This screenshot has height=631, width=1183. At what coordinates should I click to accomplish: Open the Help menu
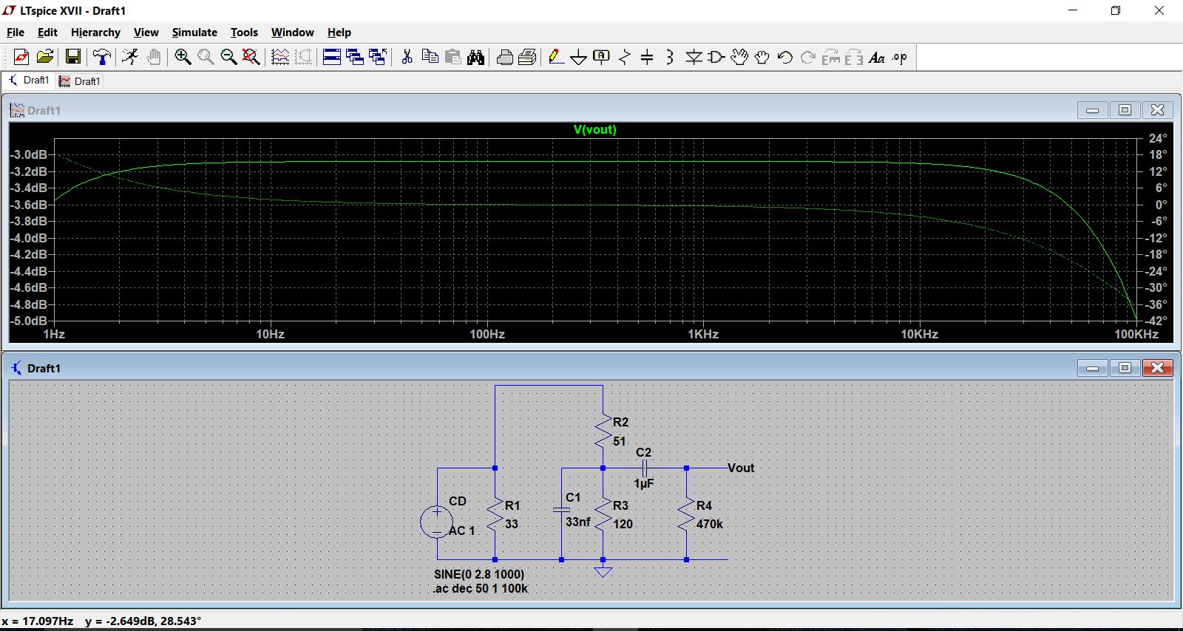[x=339, y=33]
